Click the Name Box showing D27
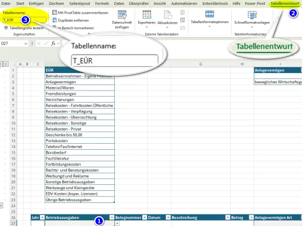The height and width of the screenshot is (226, 302). click(x=12, y=43)
